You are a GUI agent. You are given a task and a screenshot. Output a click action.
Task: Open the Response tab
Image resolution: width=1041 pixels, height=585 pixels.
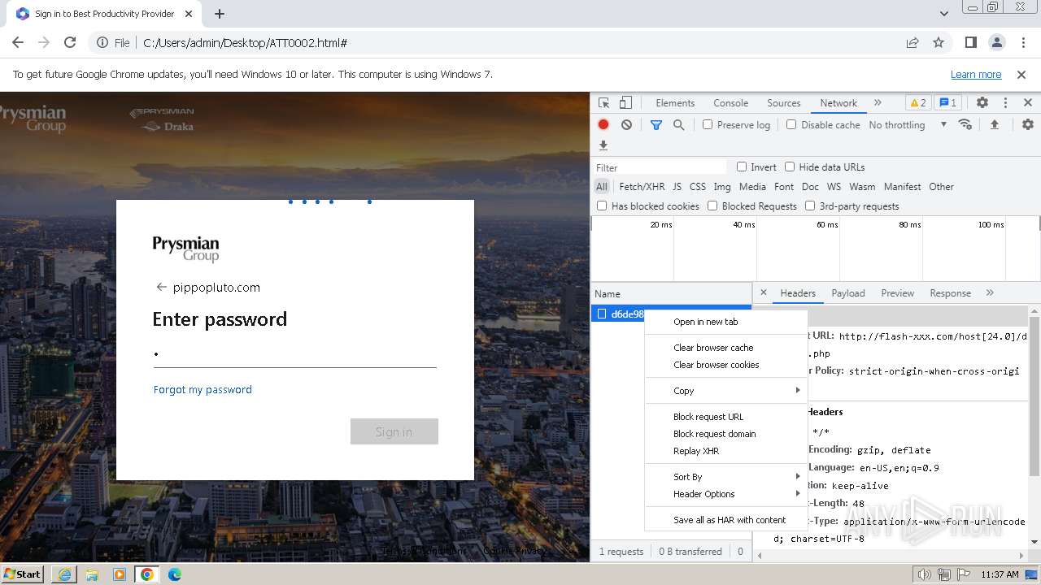pos(950,293)
